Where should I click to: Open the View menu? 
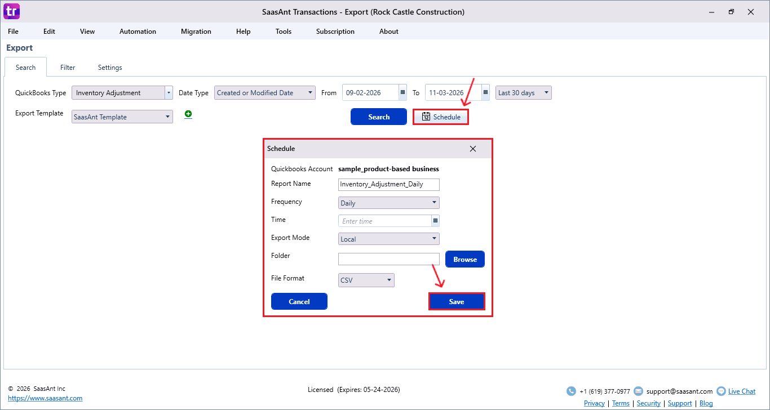point(87,32)
